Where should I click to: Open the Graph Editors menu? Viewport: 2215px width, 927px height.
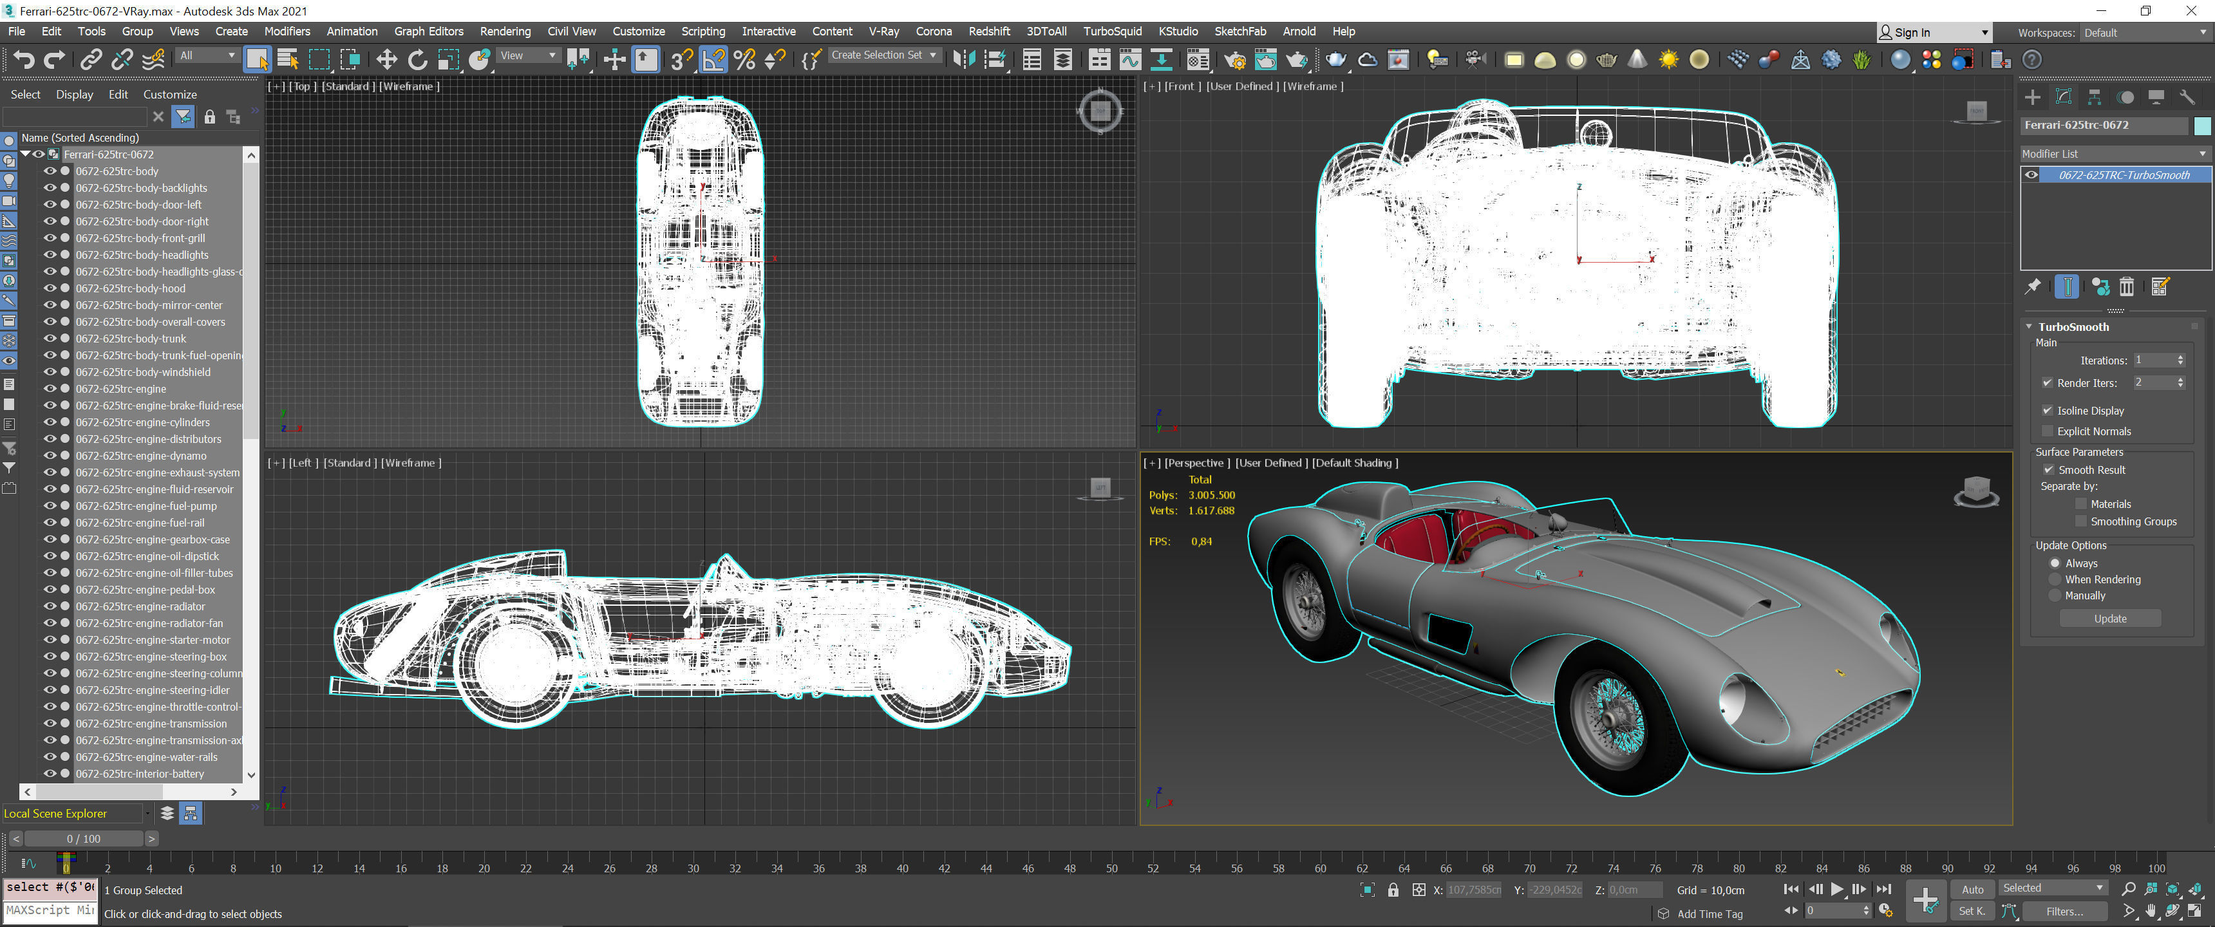point(428,31)
